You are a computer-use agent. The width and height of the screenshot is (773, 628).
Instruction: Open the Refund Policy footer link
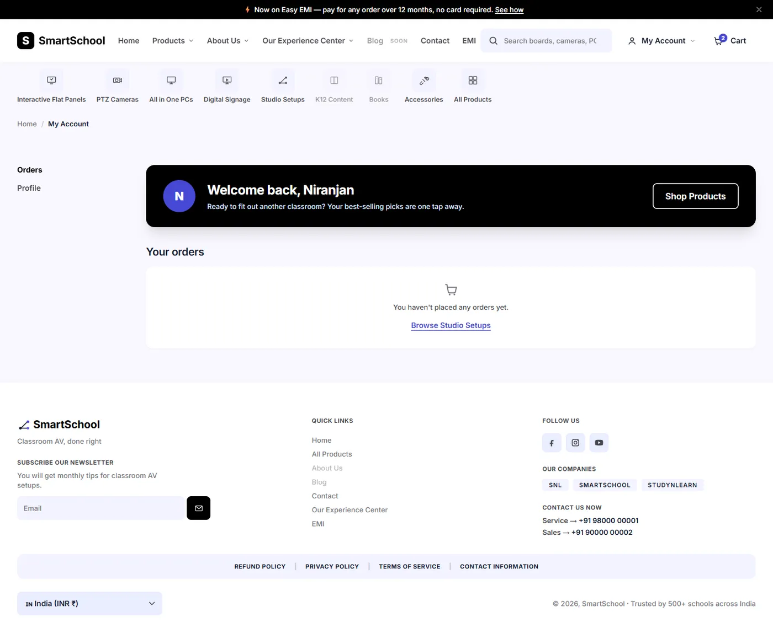tap(260, 567)
